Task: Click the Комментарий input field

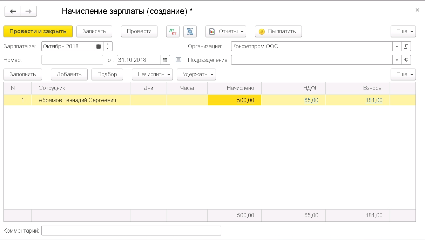Action: pos(131,231)
